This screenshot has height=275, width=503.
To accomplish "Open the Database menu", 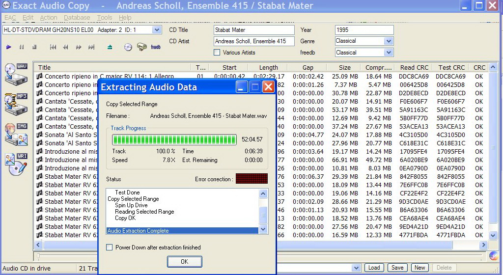I will click(77, 18).
